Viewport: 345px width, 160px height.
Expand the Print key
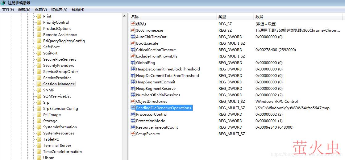[x=34, y=16]
